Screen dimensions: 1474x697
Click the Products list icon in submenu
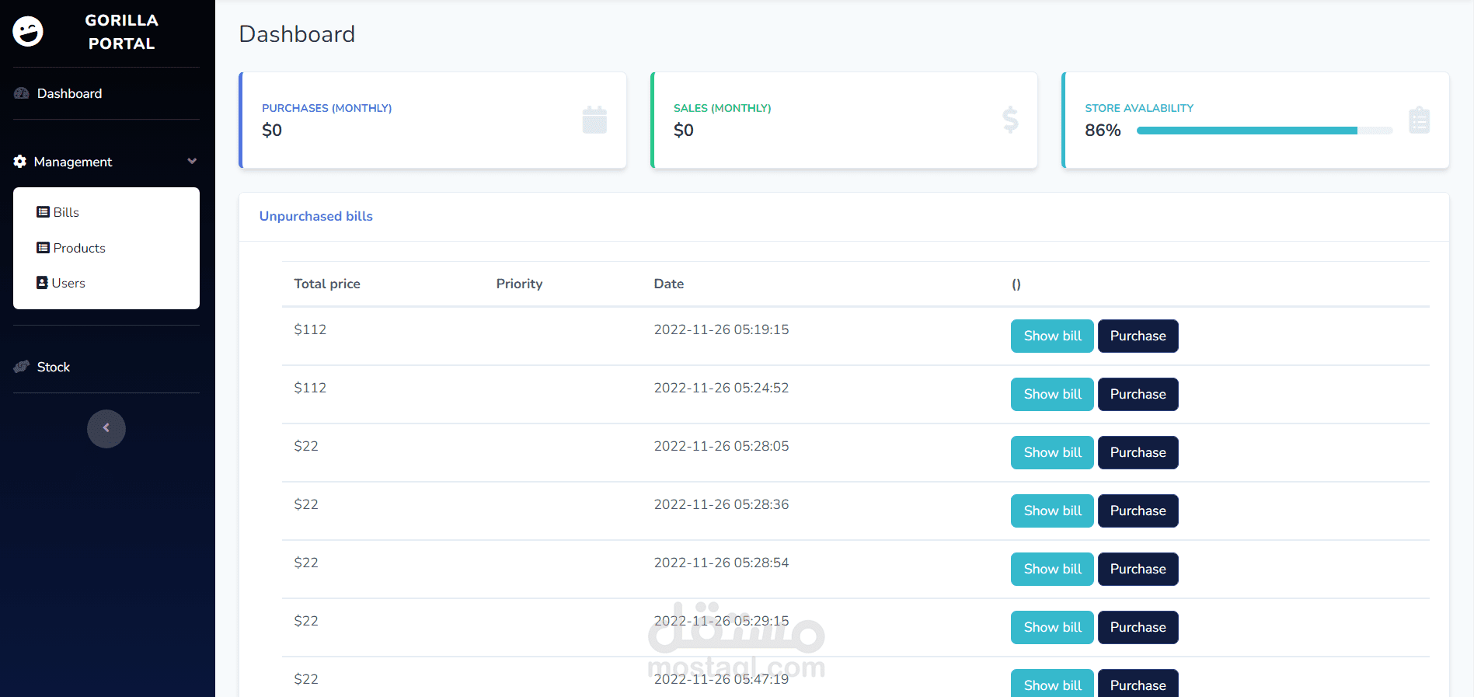pyautogui.click(x=43, y=248)
